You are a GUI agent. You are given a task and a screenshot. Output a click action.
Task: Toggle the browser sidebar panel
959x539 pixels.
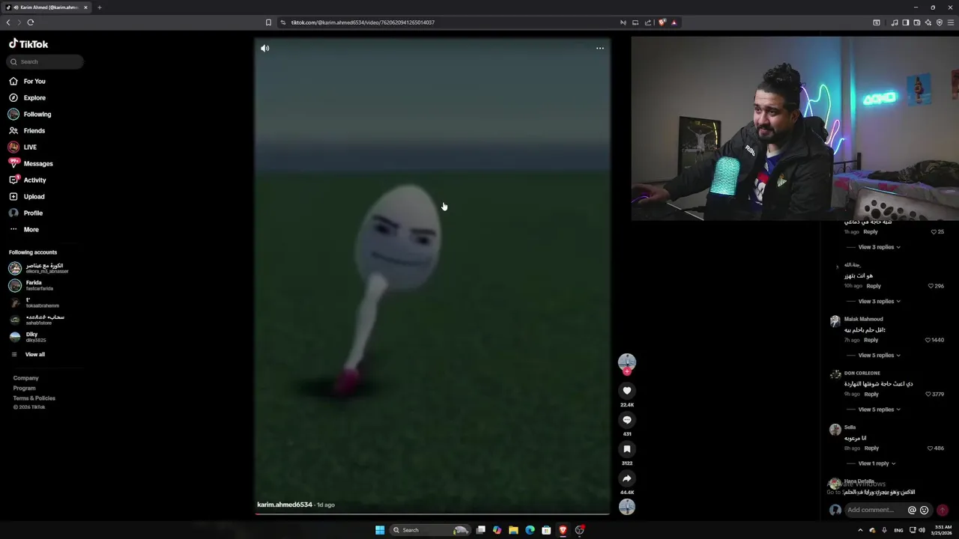(x=905, y=22)
